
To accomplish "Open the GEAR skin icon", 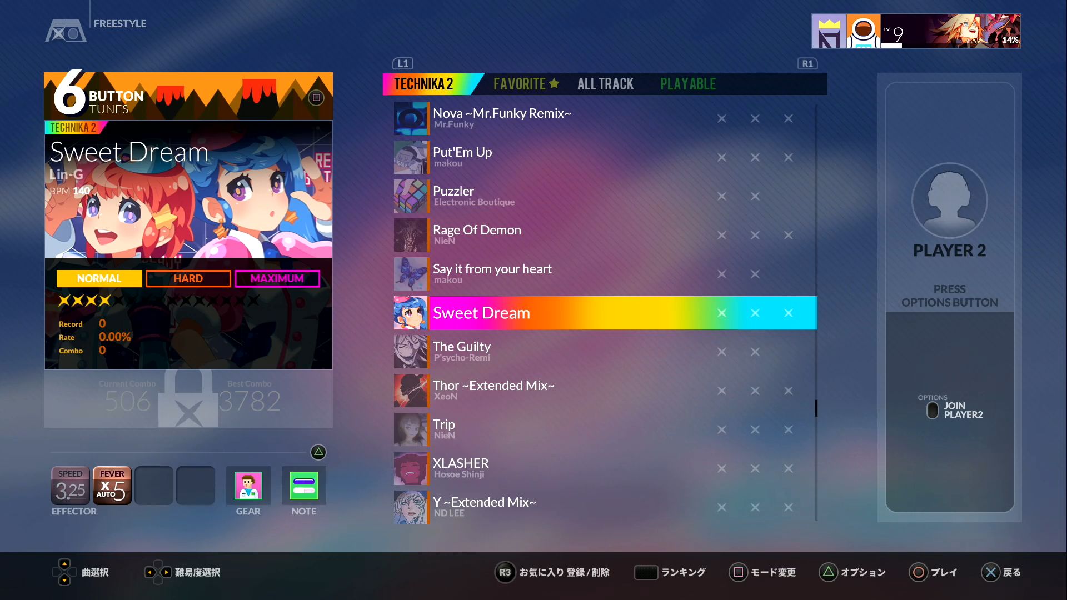I will (248, 486).
